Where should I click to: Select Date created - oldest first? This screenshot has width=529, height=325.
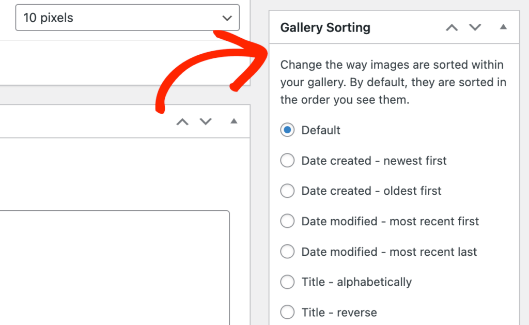coord(287,191)
